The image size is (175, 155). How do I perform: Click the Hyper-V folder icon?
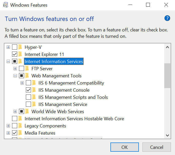(x=20, y=47)
